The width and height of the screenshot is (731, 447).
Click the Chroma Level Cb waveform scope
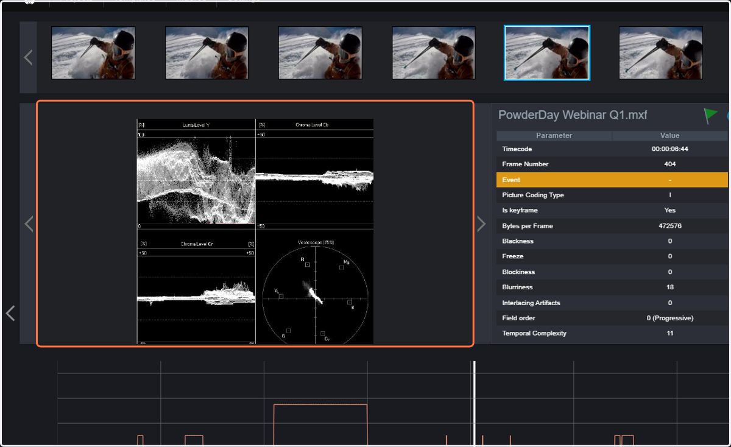[x=314, y=173]
